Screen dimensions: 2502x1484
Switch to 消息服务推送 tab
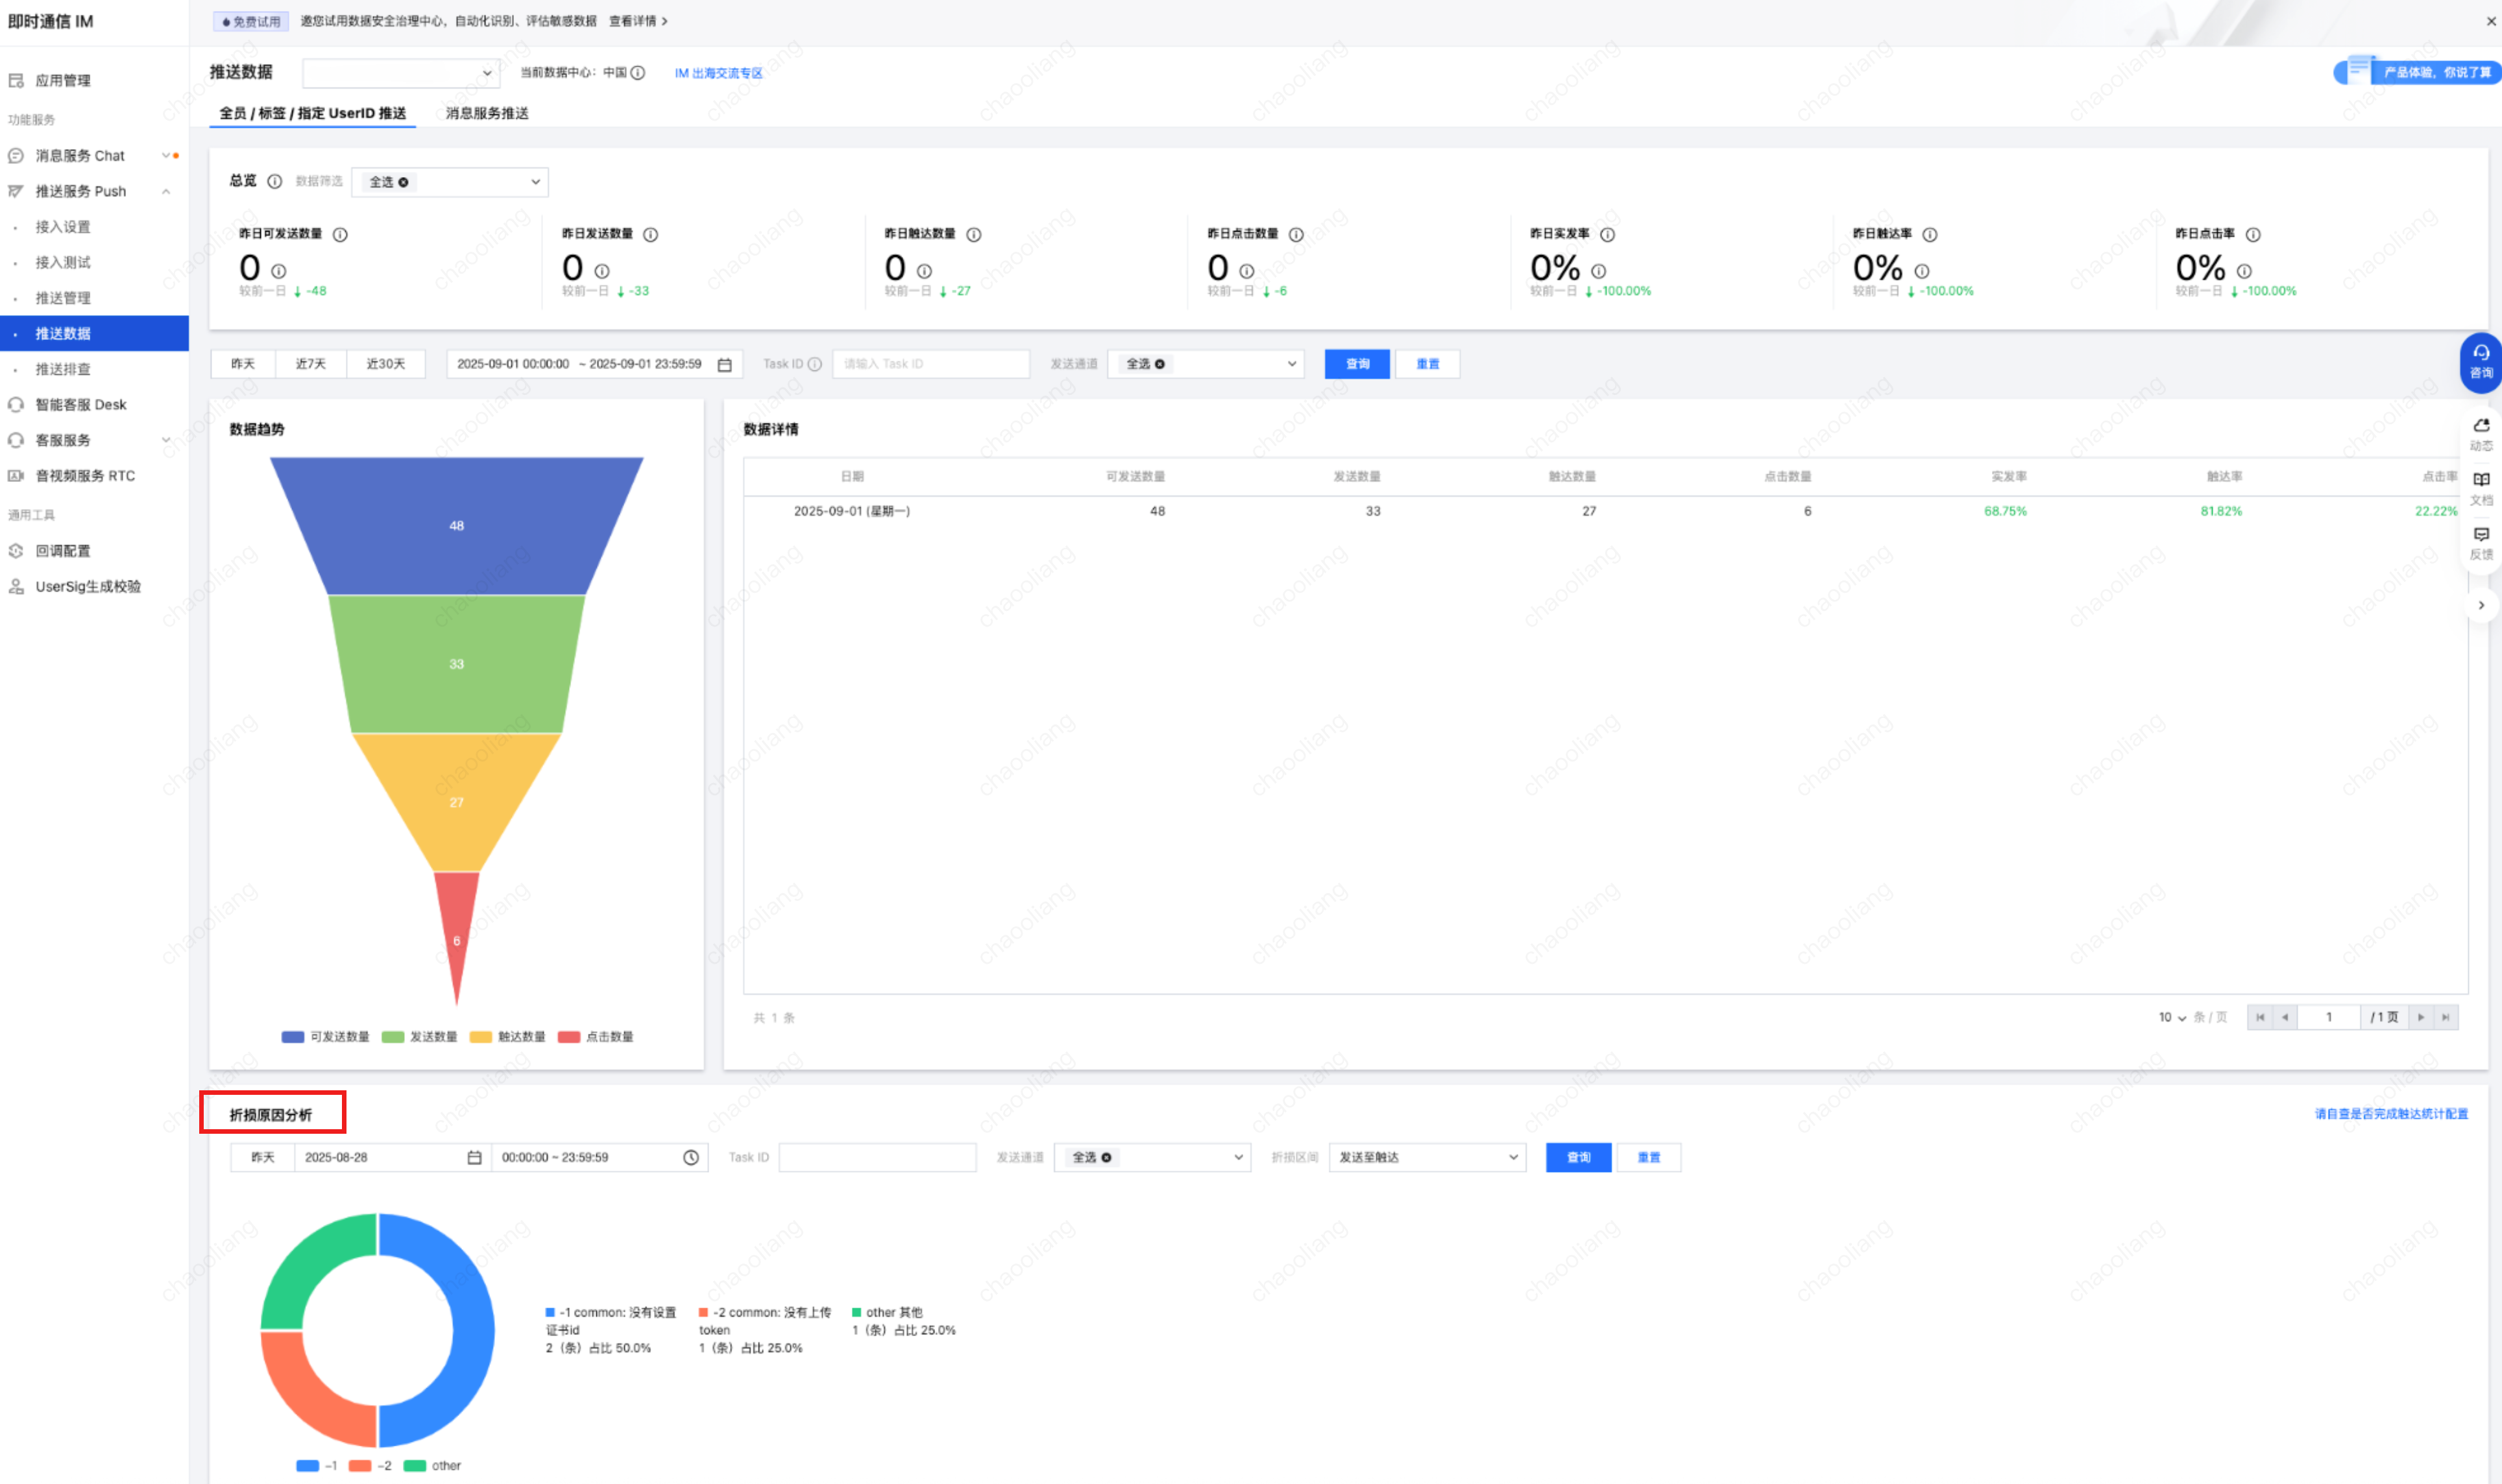point(486,114)
